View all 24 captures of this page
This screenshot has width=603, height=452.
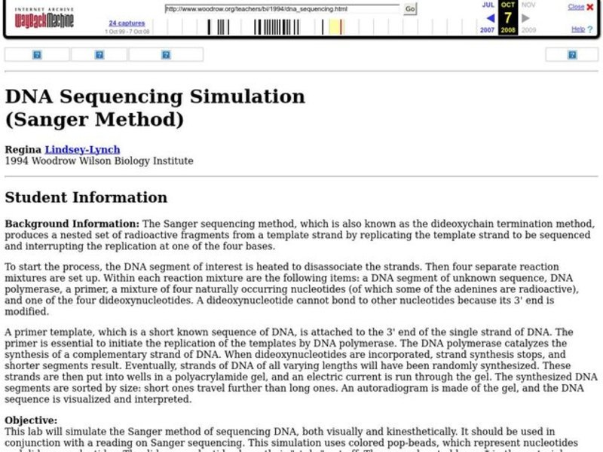pos(127,23)
